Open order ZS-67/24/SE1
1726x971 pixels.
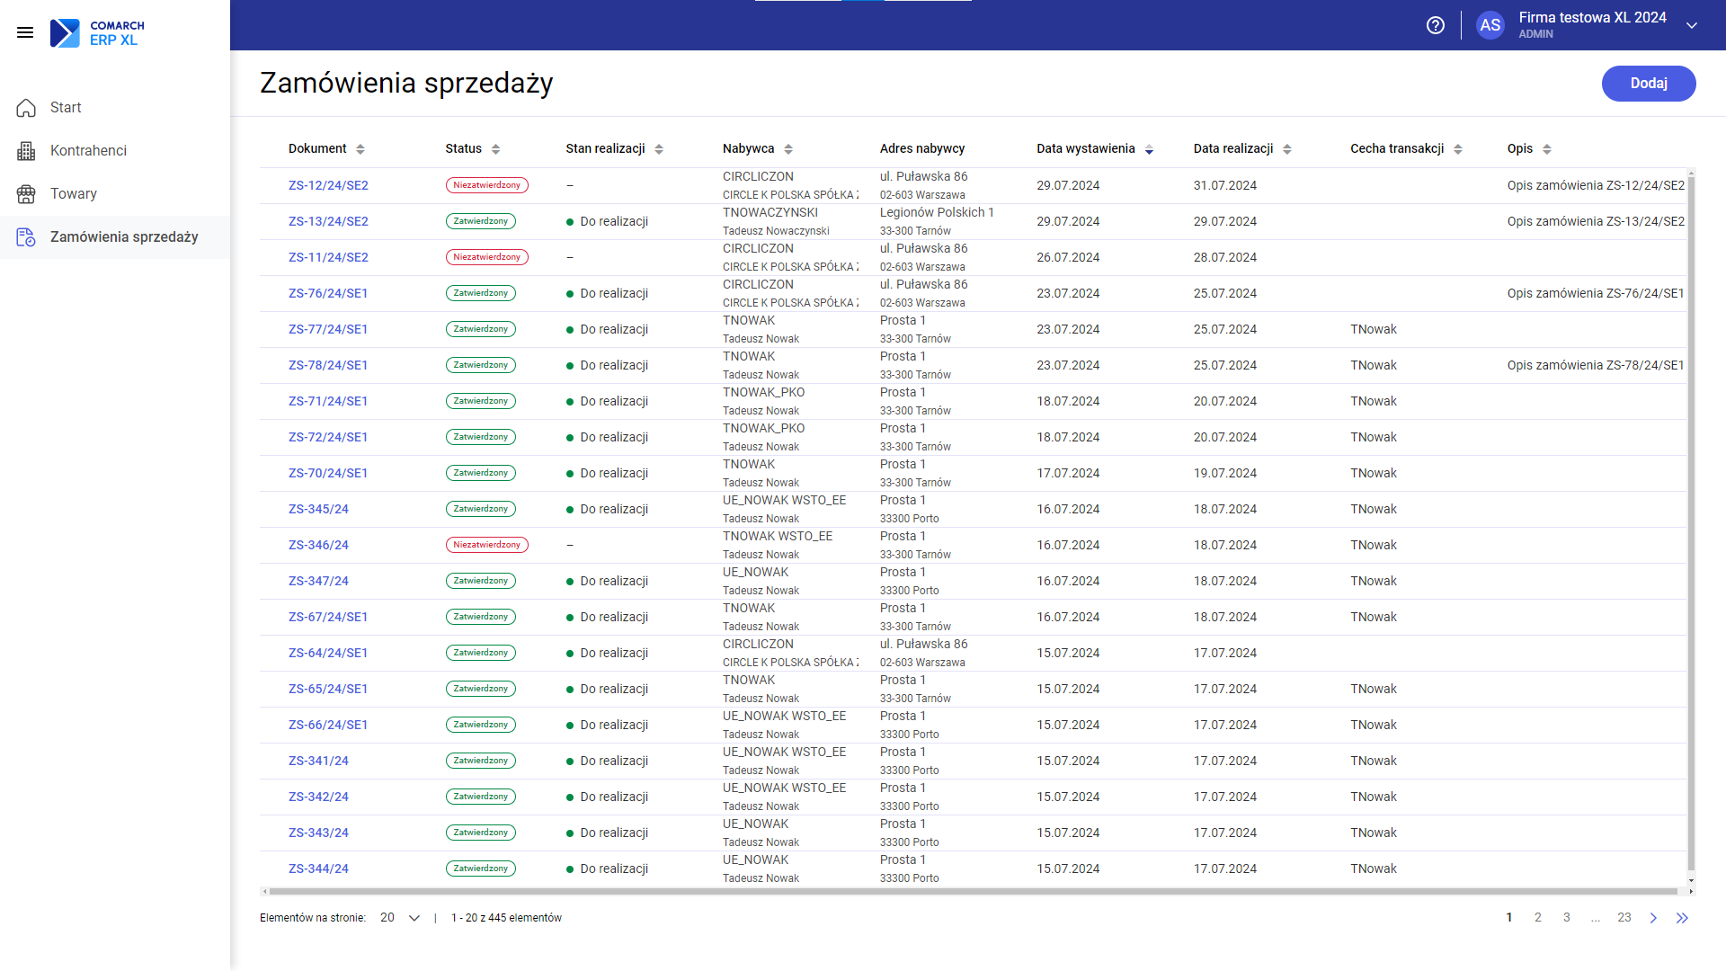pos(328,618)
